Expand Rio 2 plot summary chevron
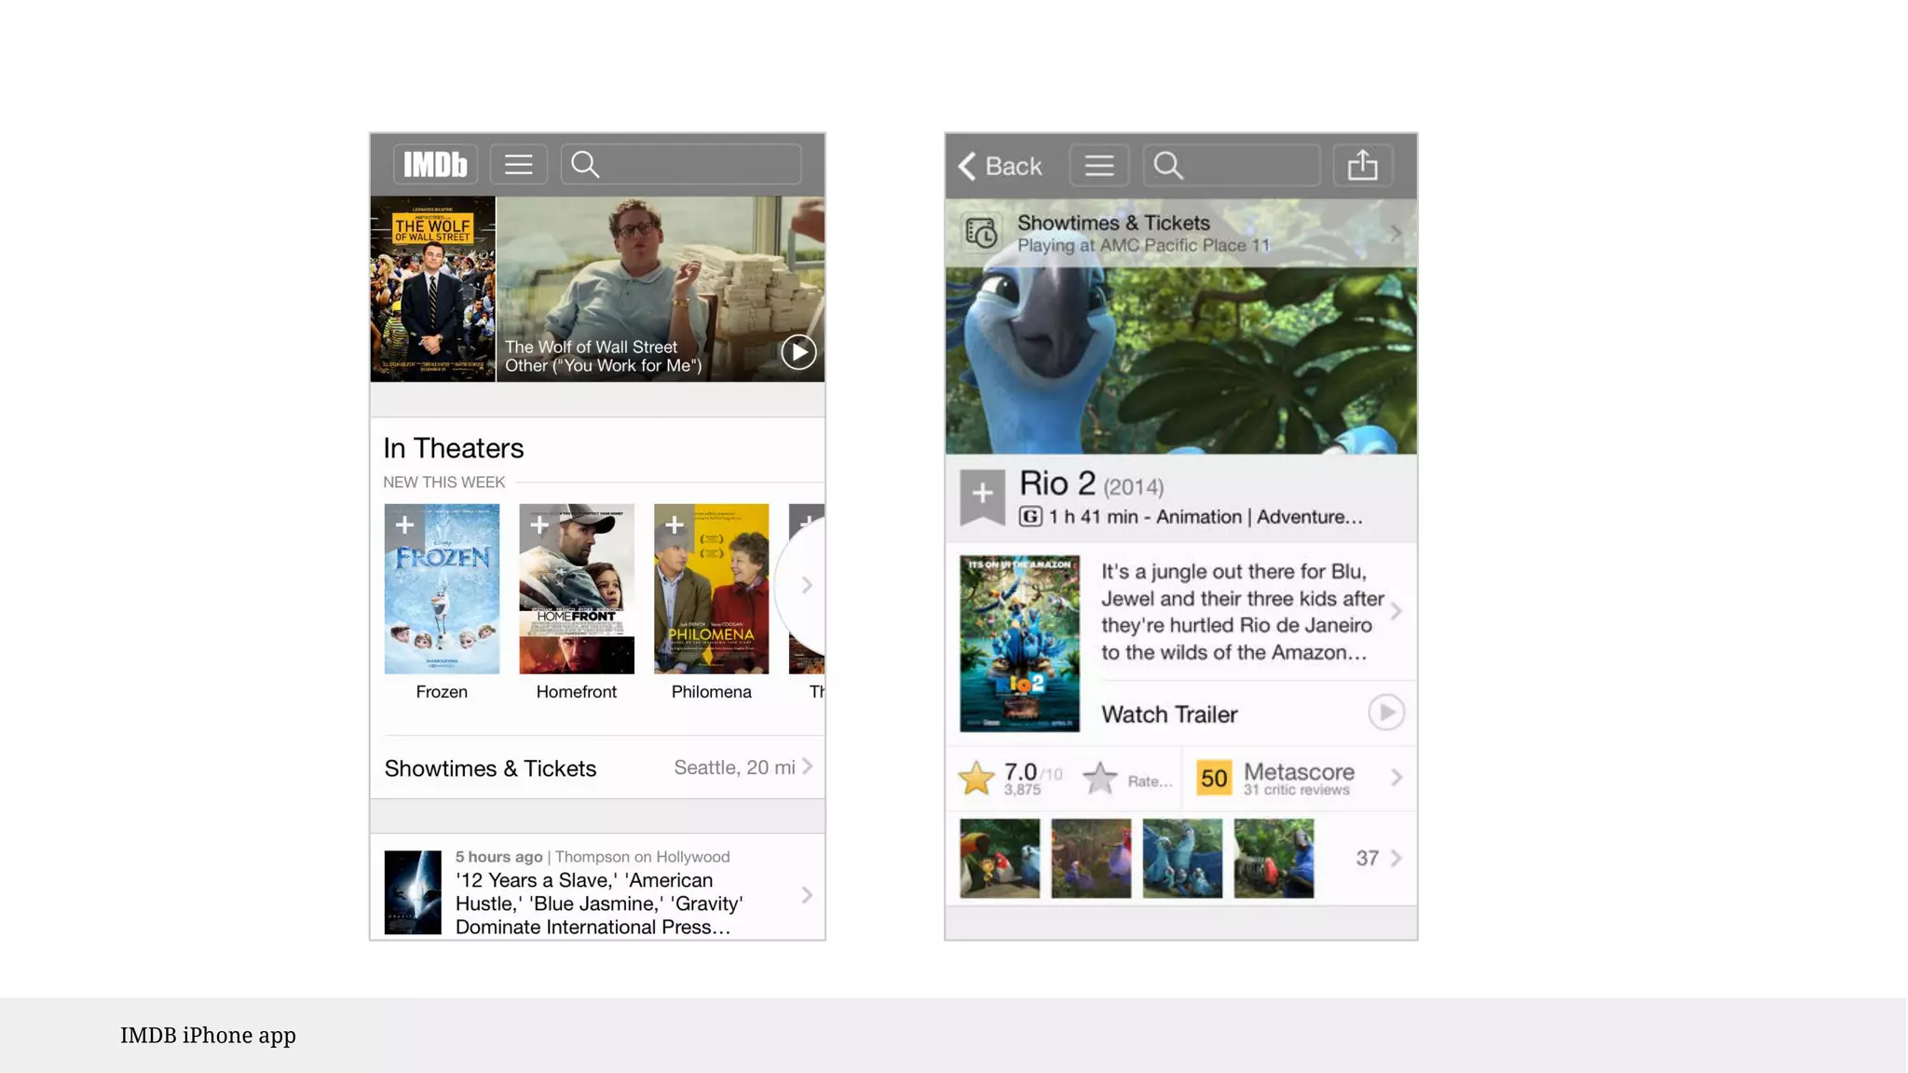 (x=1396, y=611)
